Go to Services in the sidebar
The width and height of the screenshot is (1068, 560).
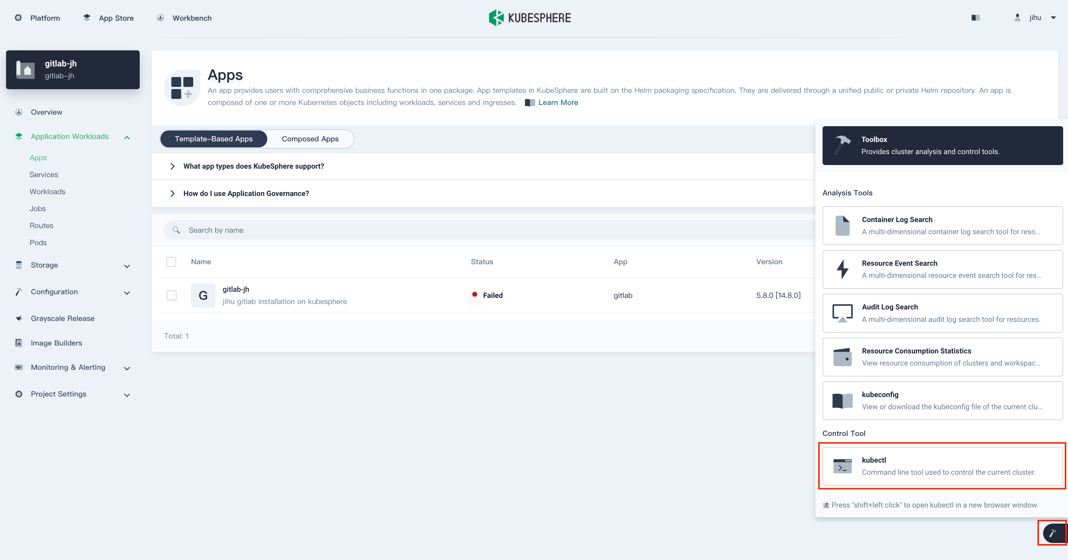click(x=44, y=175)
